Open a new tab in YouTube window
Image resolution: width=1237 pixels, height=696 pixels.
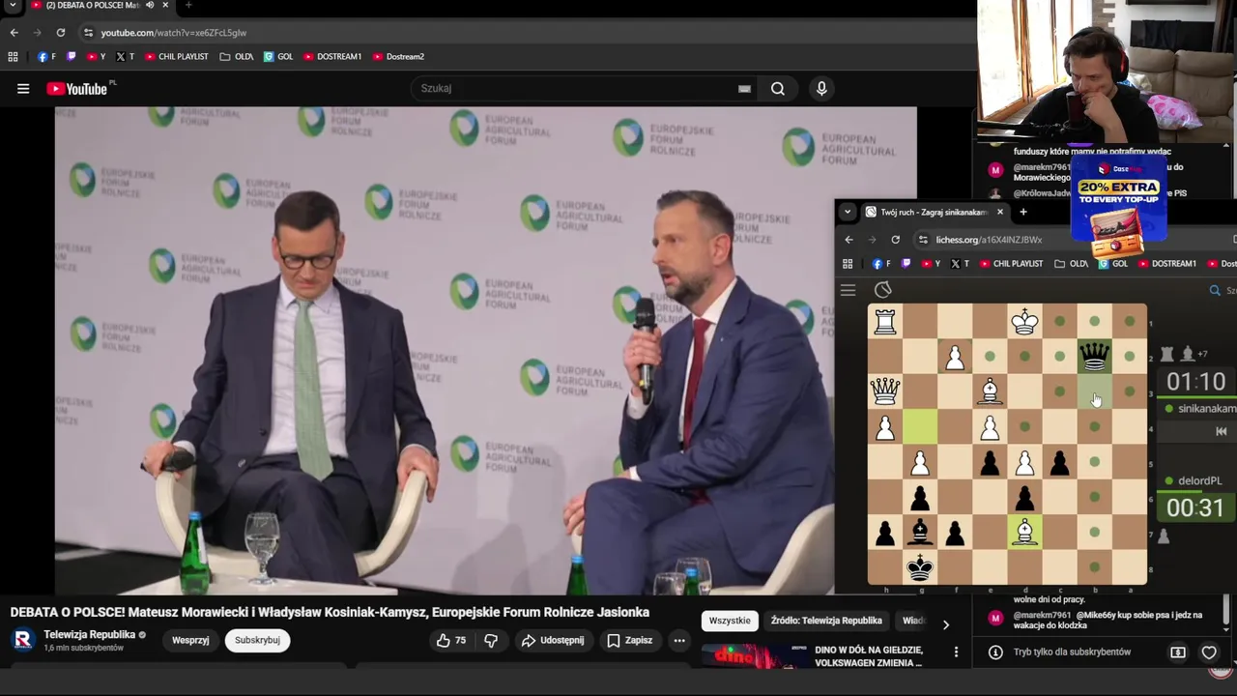coord(188,5)
